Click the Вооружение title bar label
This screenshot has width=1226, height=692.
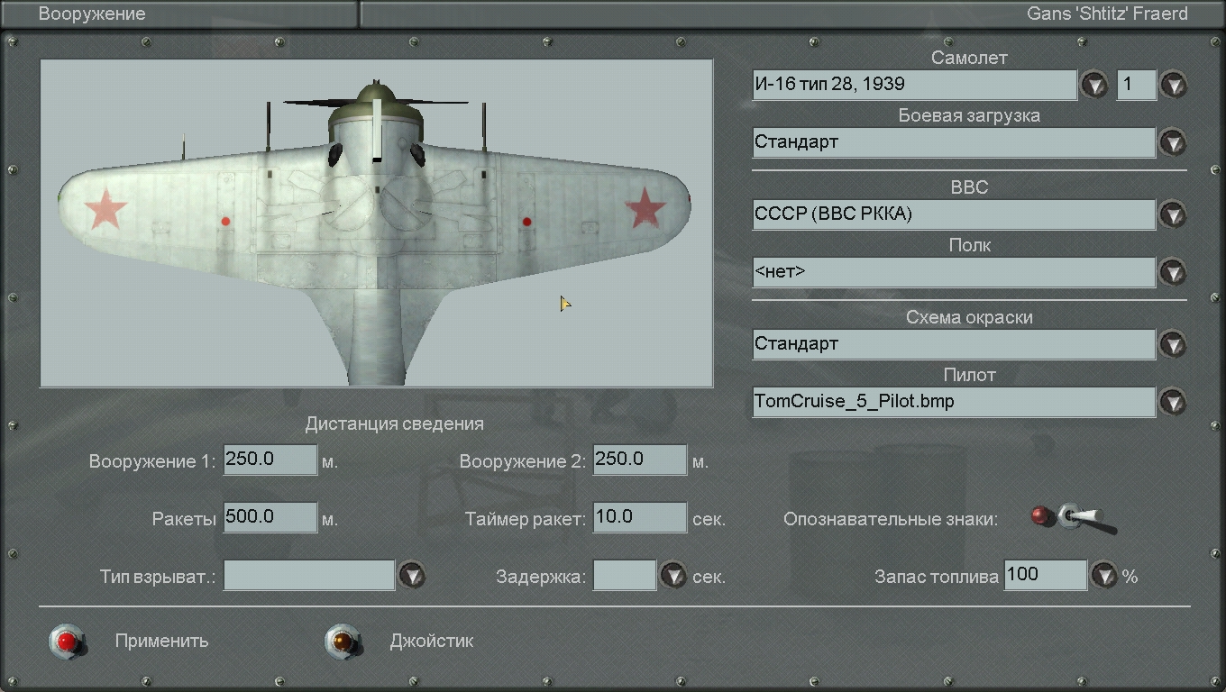click(x=92, y=14)
